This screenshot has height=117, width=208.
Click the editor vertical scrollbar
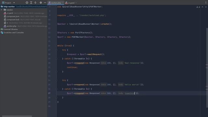[x=207, y=68]
